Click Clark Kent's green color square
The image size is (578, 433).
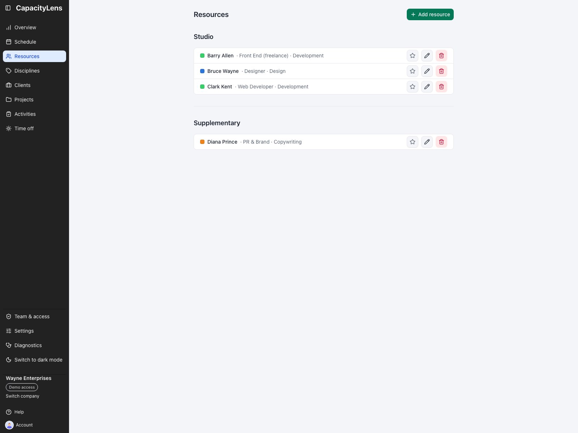click(x=202, y=87)
